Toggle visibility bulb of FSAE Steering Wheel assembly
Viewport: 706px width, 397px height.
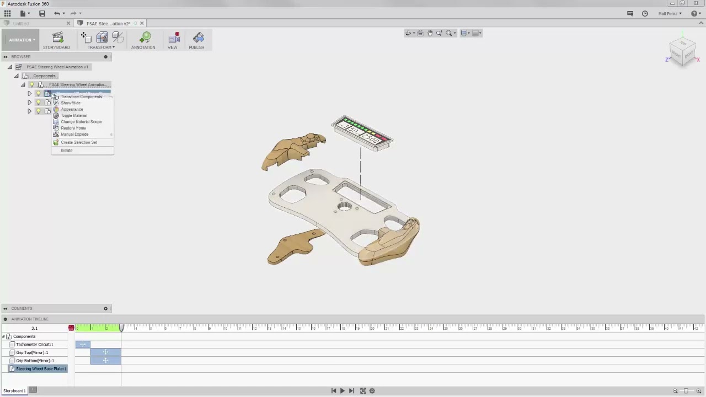click(x=32, y=85)
